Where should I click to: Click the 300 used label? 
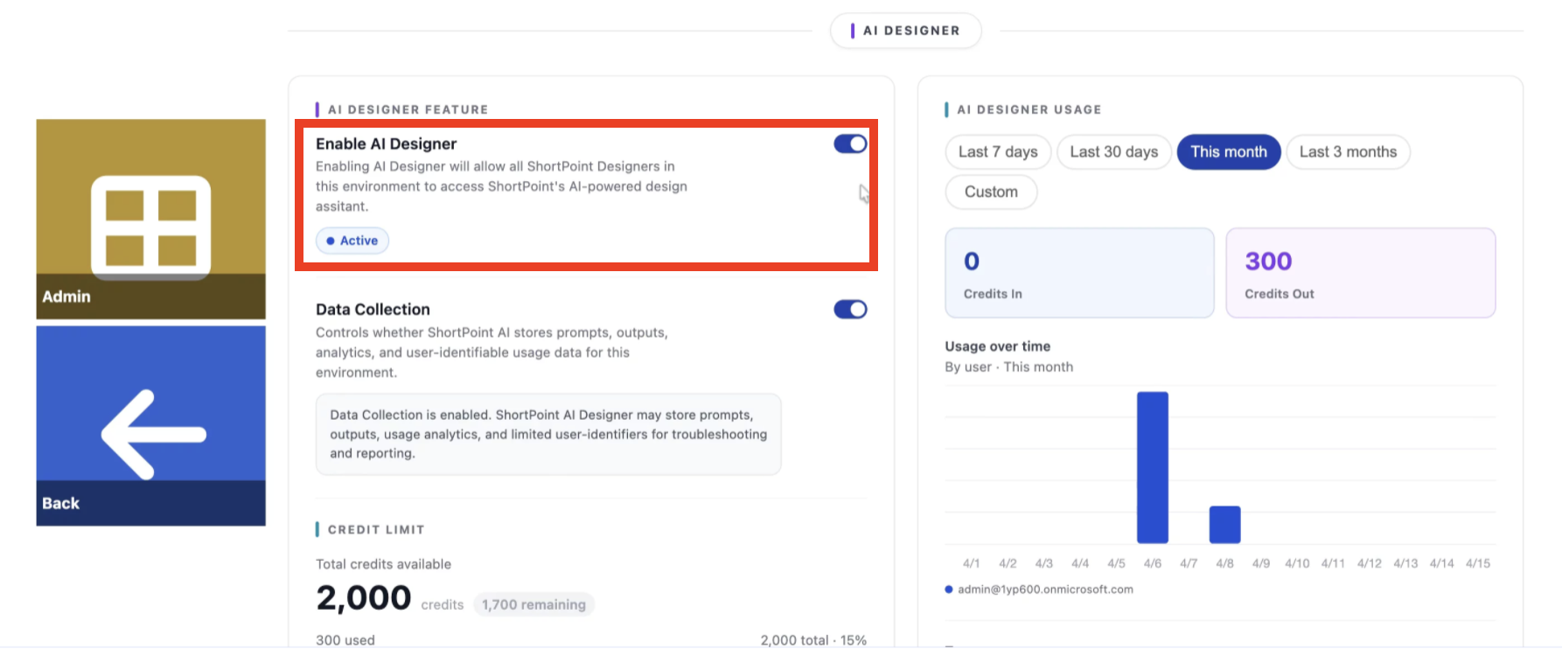coord(345,640)
